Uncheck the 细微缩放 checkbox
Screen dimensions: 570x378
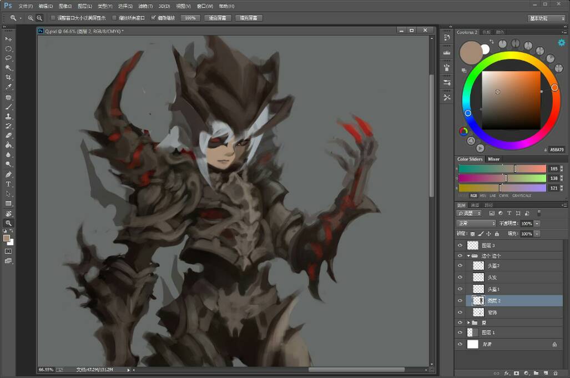coord(154,18)
